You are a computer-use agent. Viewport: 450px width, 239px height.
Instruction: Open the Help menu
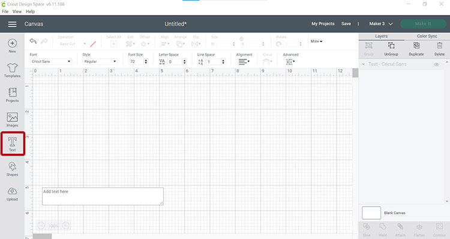click(x=30, y=11)
